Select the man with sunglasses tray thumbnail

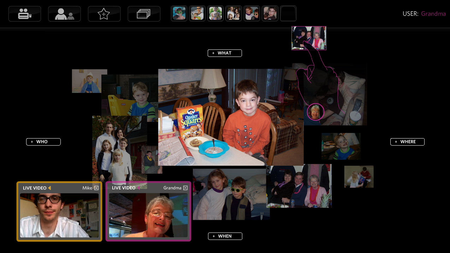pyautogui.click(x=197, y=13)
